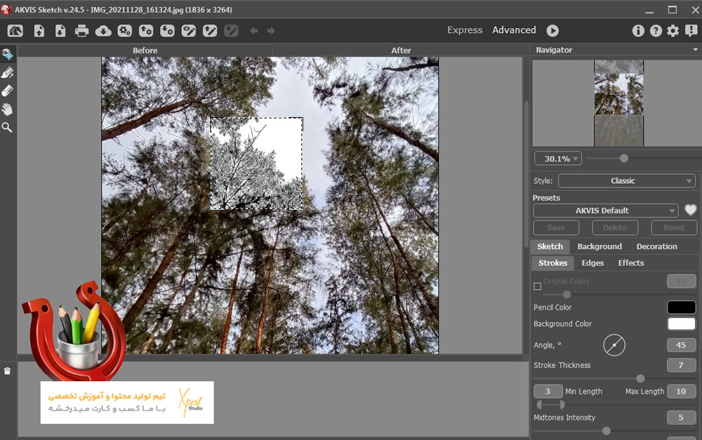
Task: Click the Angle dial control
Action: coord(614,345)
